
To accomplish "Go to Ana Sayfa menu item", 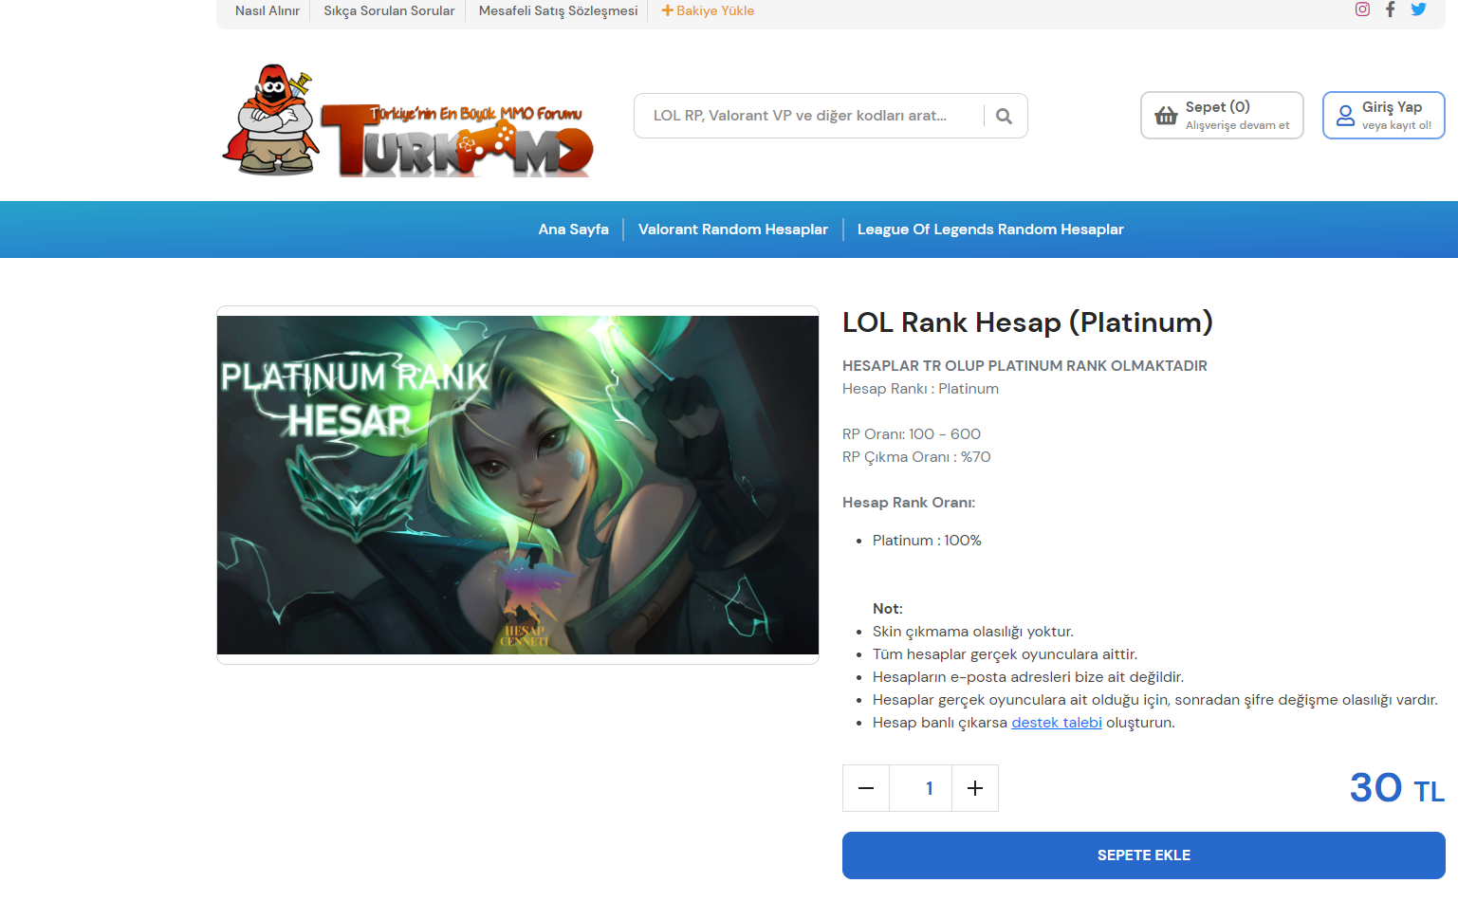I will (574, 230).
